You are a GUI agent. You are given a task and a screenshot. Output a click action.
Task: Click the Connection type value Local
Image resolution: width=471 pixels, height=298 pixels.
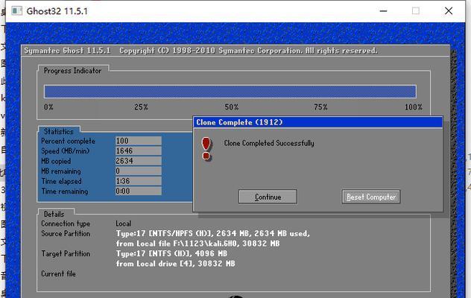[x=124, y=223]
